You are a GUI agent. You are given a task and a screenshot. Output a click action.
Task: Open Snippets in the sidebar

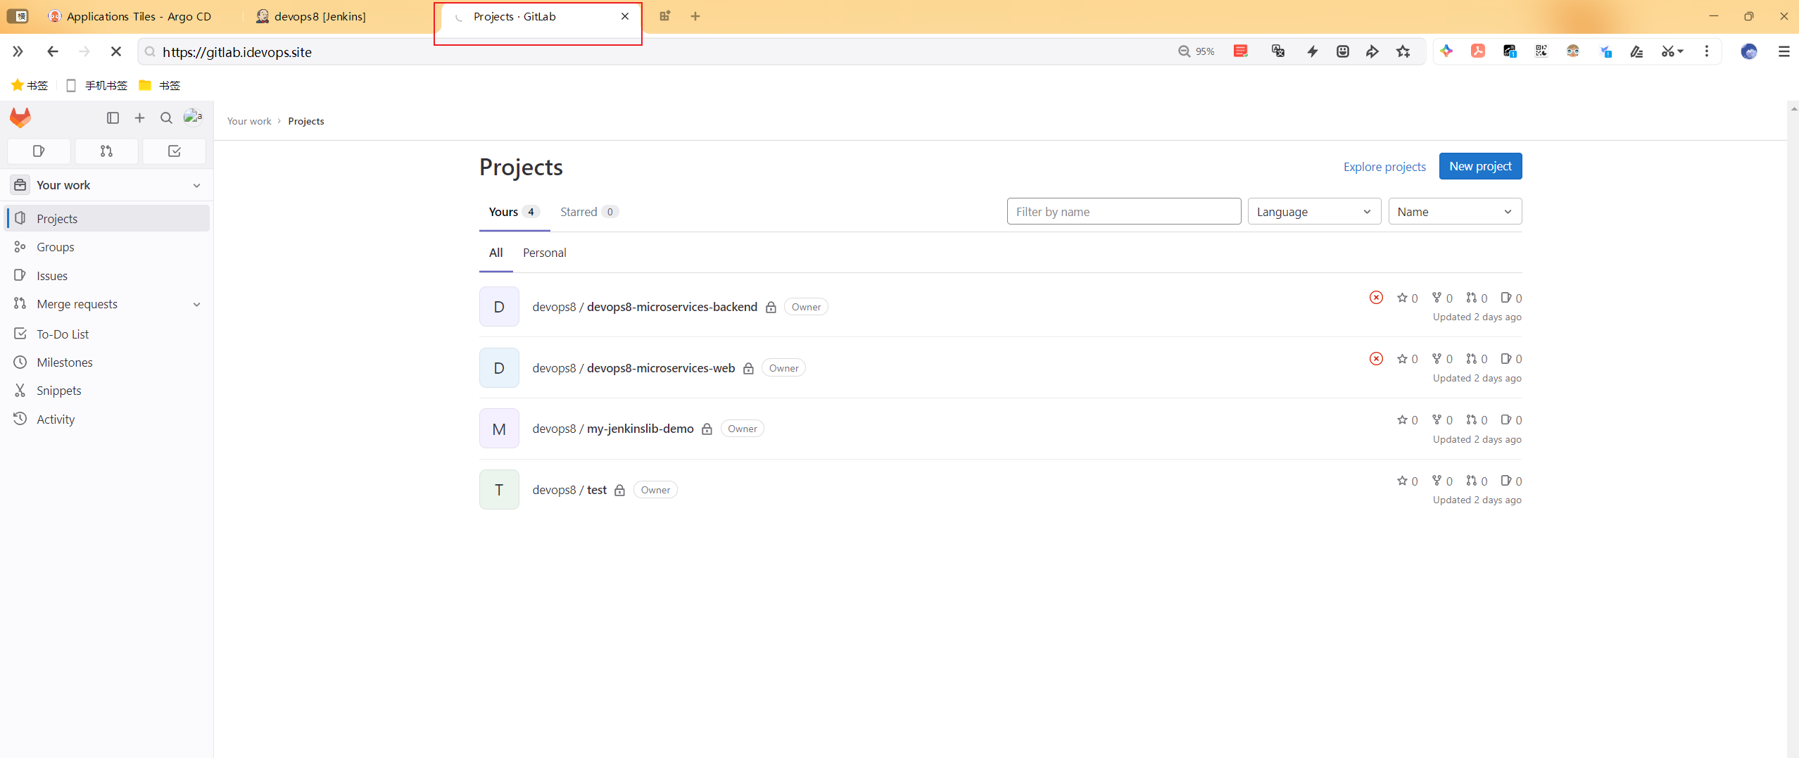(x=107, y=391)
